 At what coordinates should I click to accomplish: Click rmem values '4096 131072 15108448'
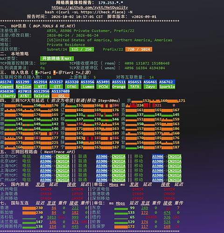[x=147, y=64]
